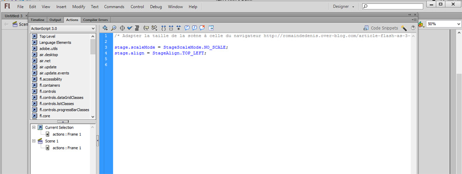Click the Check syntax checkmark icon
Image resolution: width=462 pixels, height=174 pixels.
click(x=130, y=28)
